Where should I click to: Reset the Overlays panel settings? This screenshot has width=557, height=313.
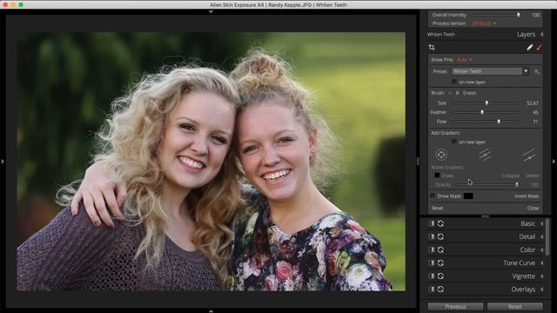(440, 290)
